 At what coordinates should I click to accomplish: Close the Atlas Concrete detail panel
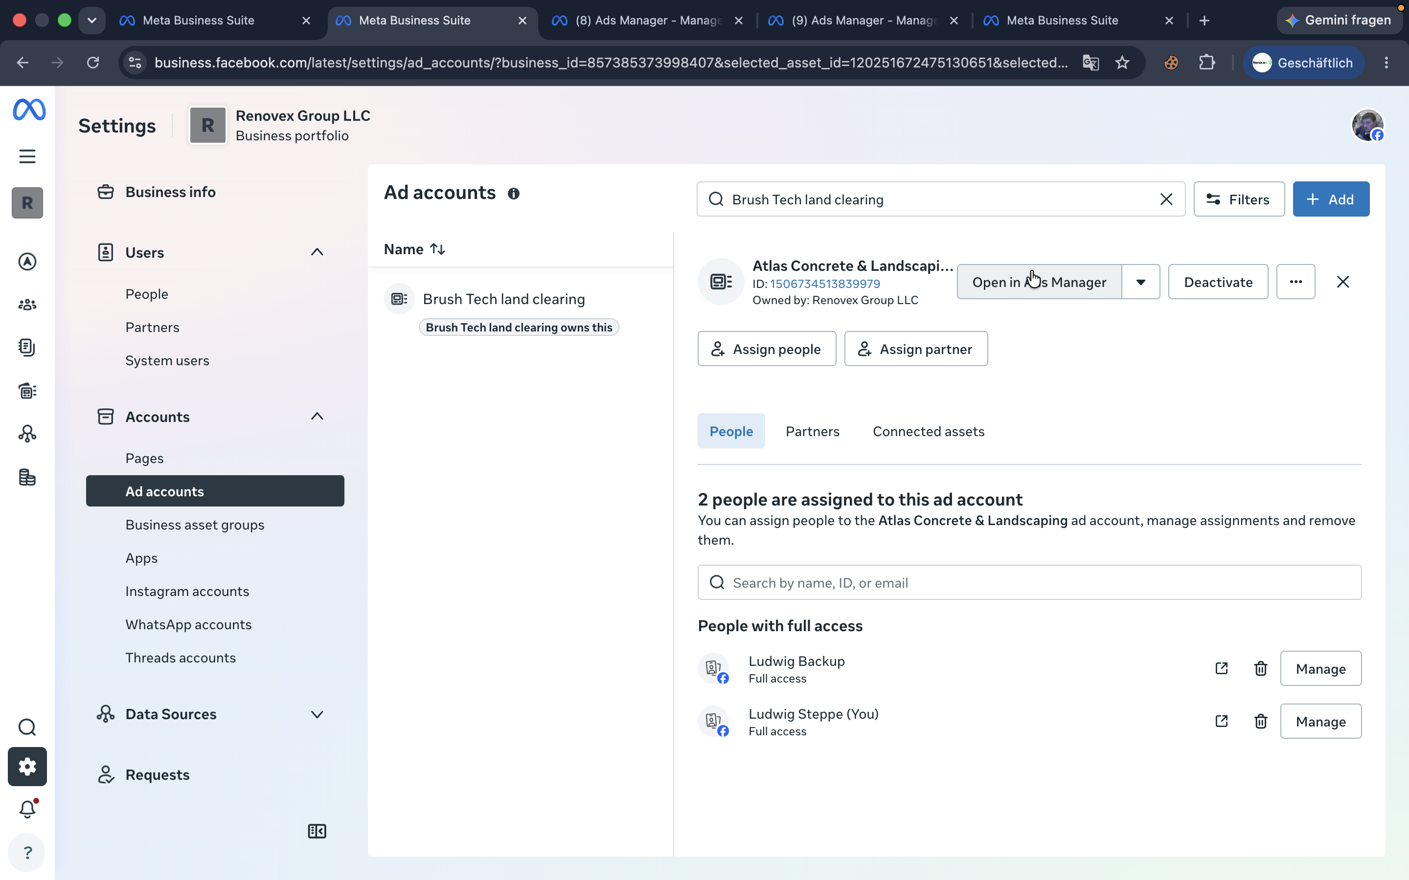point(1342,282)
